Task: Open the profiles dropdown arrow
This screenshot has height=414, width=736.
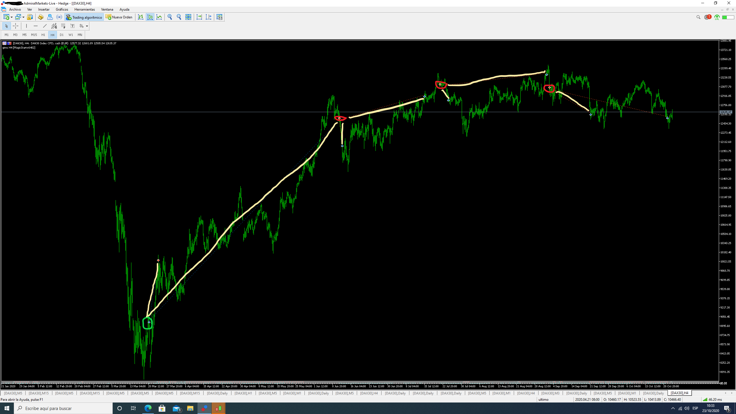Action: pos(24,17)
